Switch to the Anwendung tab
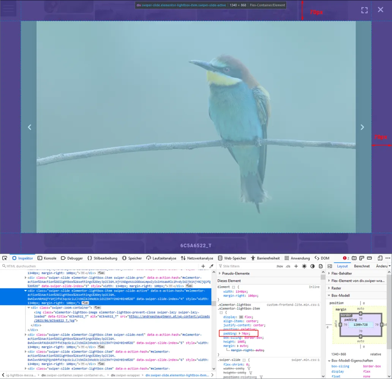Viewport: 392px width, 379px height. pos(297,258)
